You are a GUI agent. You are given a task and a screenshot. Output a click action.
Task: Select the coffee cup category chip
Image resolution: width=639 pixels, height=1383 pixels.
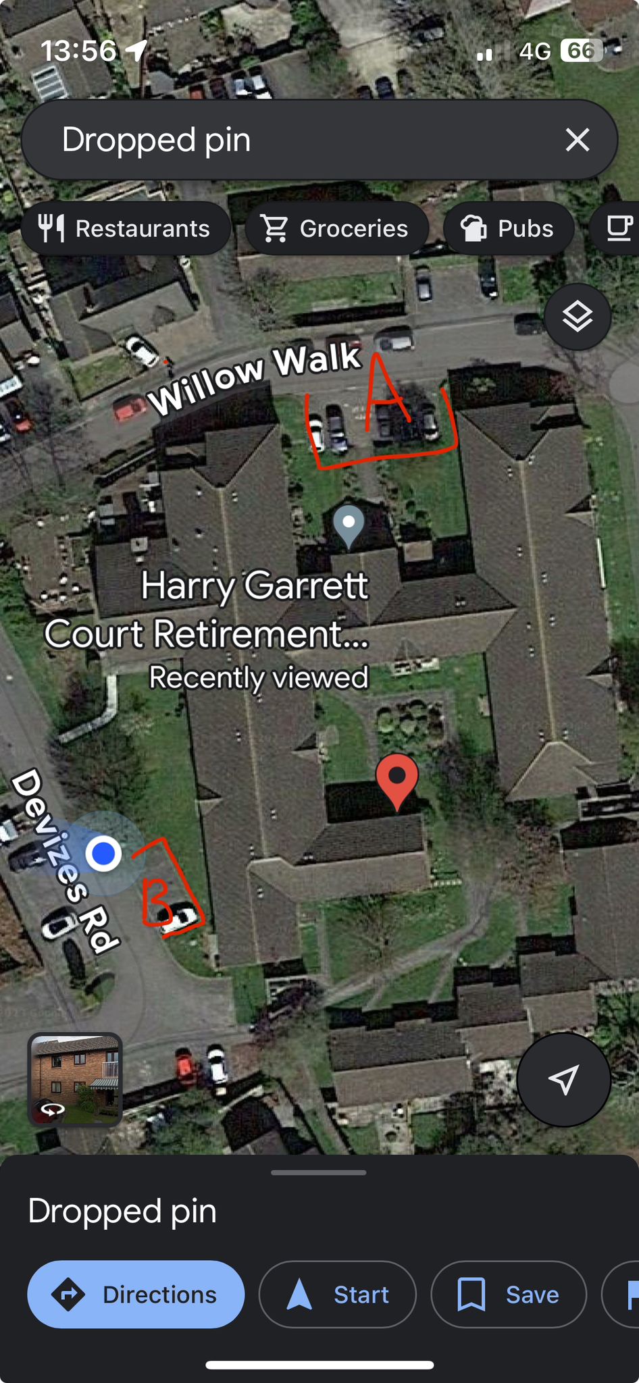click(x=616, y=228)
